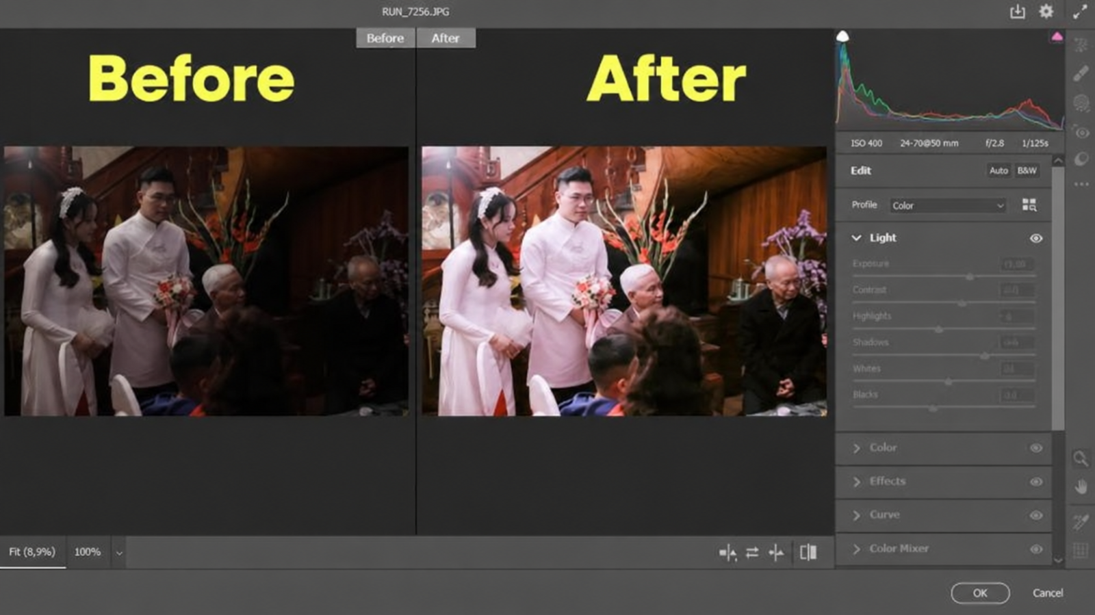
Task: Toggle Curve panel visibility eye
Action: pyautogui.click(x=1036, y=515)
